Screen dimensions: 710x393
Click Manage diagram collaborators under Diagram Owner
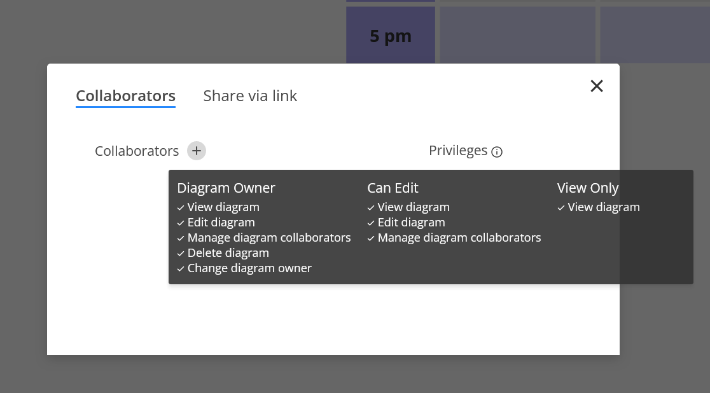[268, 238]
